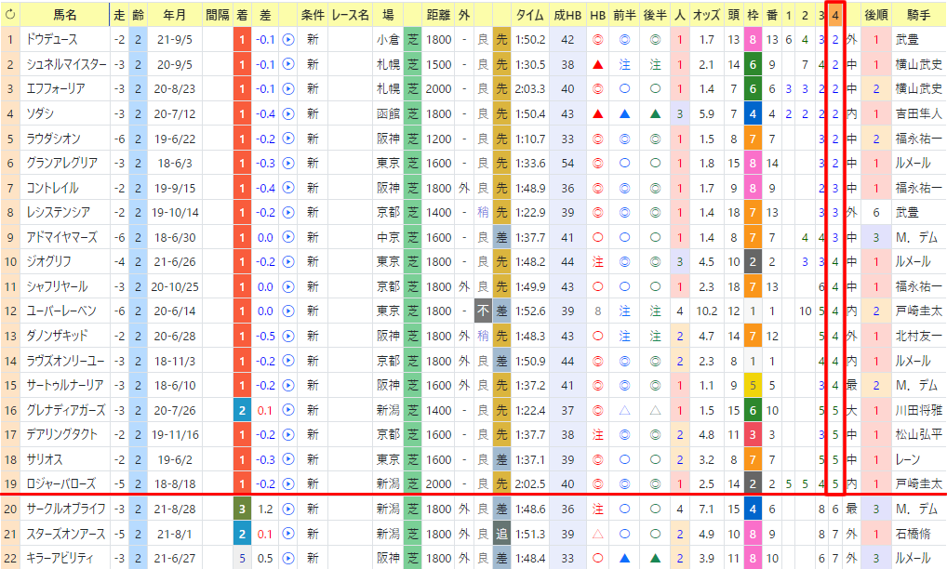Screen dimensions: 947x569
Task: Open horse name グランアレグリア
Action: pyautogui.click(x=61, y=163)
